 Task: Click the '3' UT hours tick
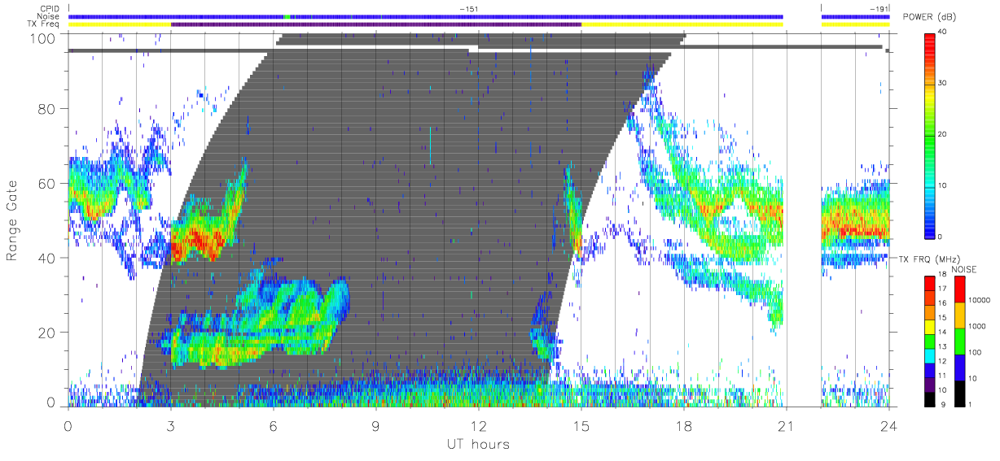(x=171, y=425)
